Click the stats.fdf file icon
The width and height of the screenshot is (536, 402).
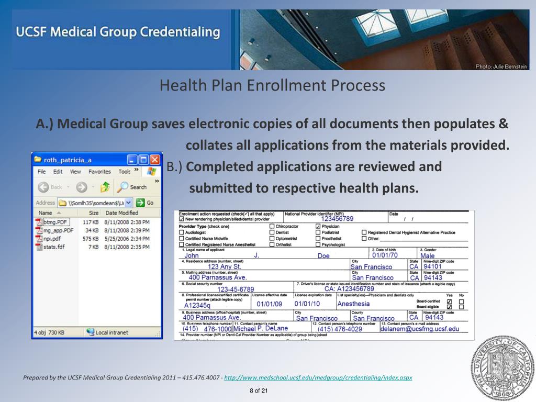pyautogui.click(x=39, y=246)
